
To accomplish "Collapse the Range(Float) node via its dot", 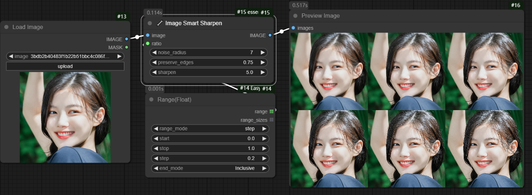I will (152, 100).
